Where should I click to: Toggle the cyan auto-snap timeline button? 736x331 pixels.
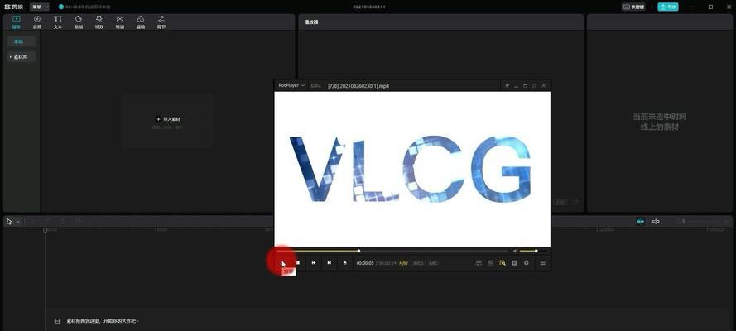click(640, 221)
